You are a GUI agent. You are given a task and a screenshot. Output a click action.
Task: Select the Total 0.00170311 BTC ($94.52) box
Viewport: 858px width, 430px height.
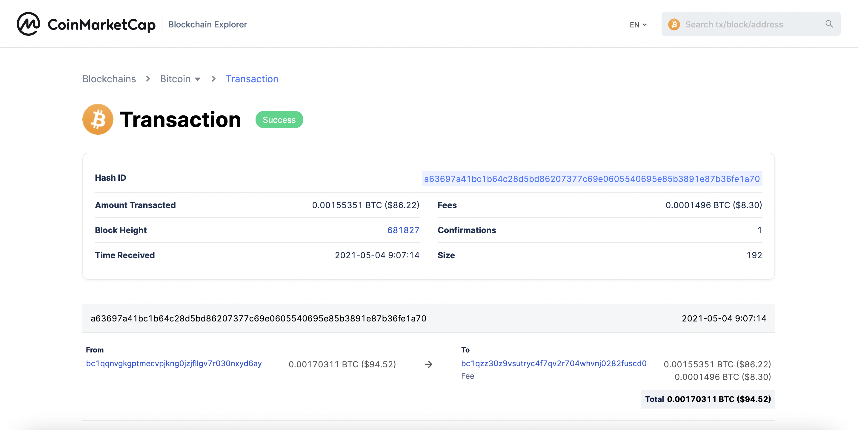[x=708, y=399]
